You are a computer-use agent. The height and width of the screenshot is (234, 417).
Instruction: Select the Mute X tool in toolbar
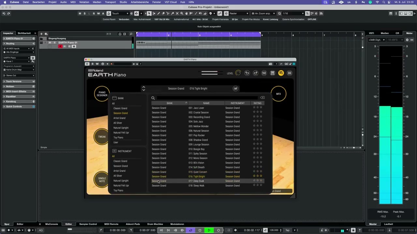(x=177, y=13)
